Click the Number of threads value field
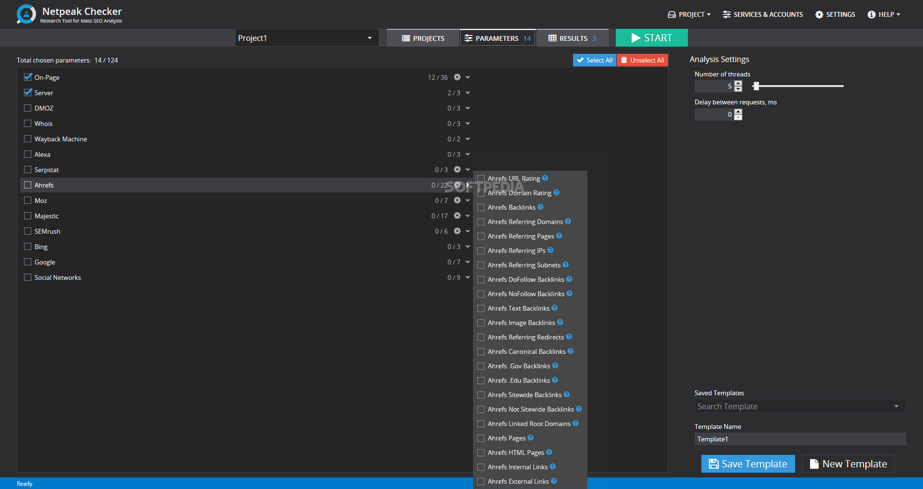The width and height of the screenshot is (923, 489). [714, 86]
